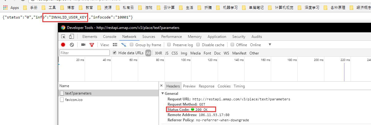Image resolution: width=371 pixels, height=125 pixels.
Task: Filter requests by Manifest
Action: [239, 53]
